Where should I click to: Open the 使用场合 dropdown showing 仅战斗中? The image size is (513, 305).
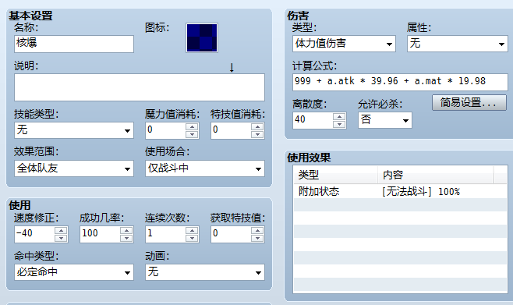[x=205, y=168]
